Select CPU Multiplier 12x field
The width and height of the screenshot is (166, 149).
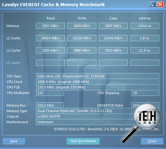coord(50,93)
